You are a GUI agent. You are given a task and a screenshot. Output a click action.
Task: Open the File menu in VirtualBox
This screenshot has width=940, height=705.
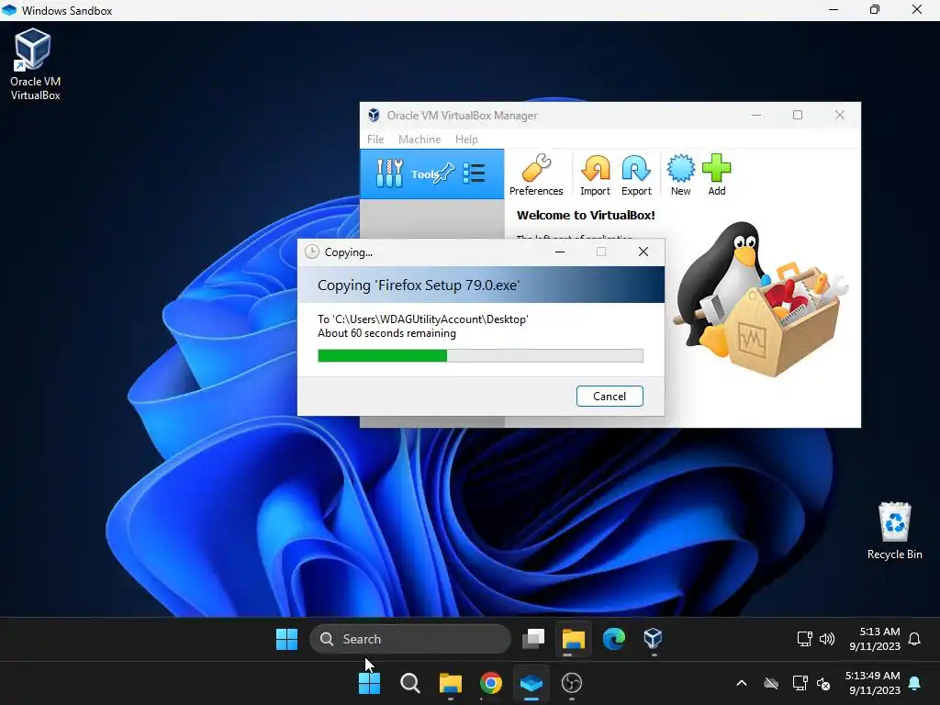pos(375,140)
